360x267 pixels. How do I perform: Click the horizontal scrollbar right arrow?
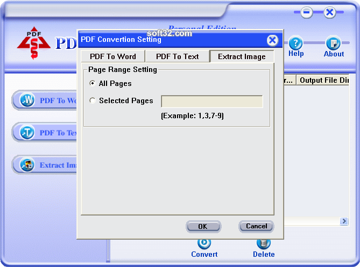[x=344, y=221]
